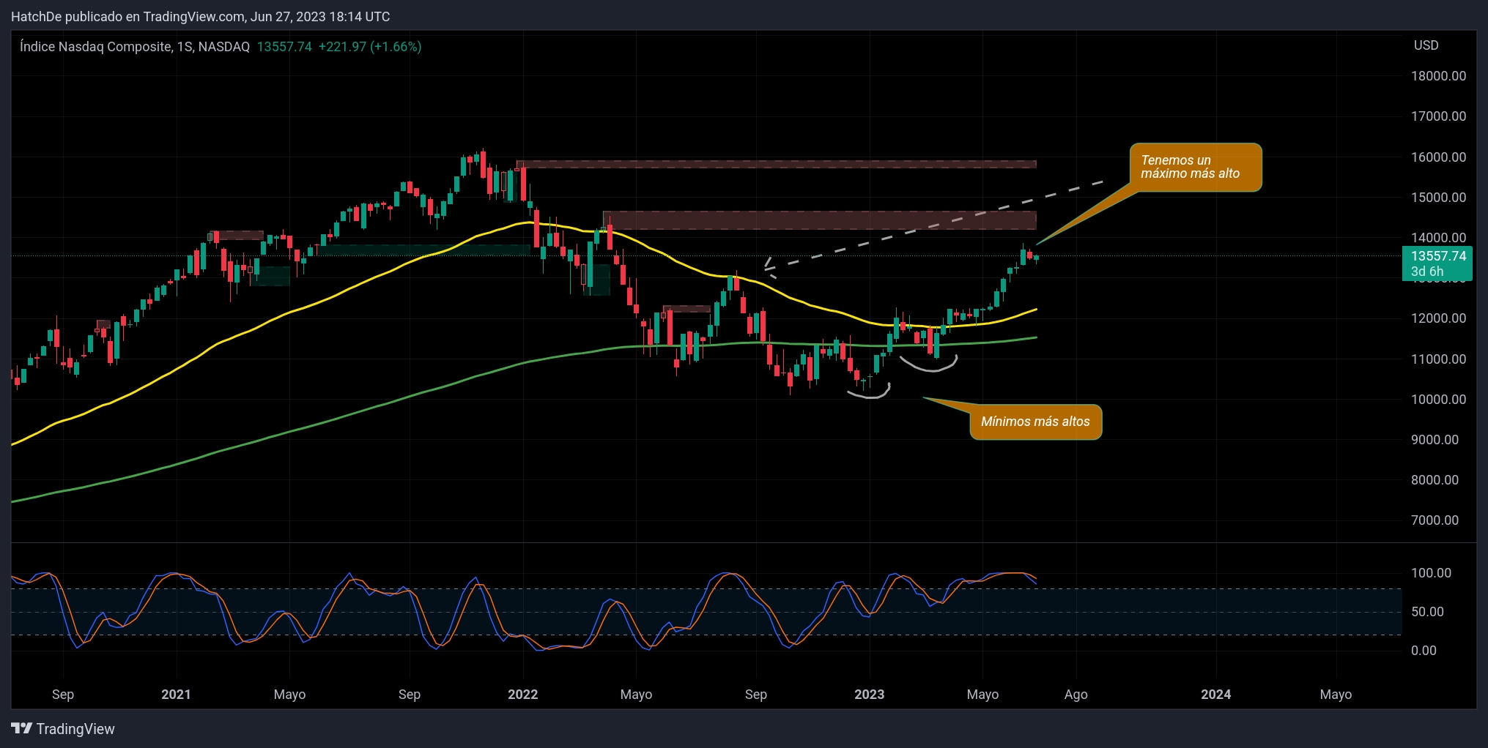
Task: Click the TradingView logo watermark
Action: click(x=62, y=729)
